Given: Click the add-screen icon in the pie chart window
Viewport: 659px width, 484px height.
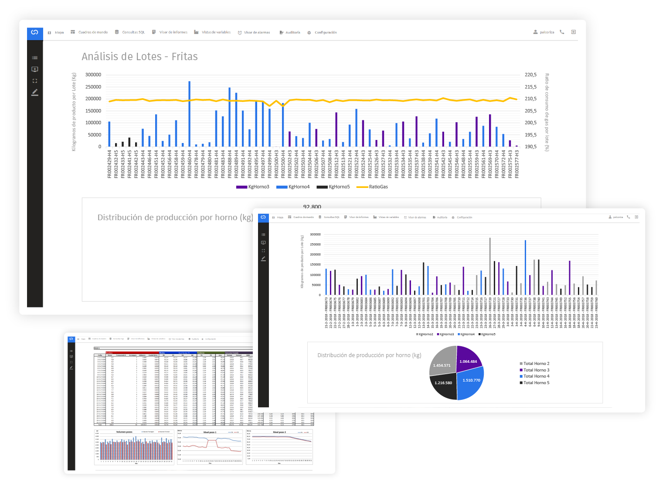Looking at the screenshot, I should (x=263, y=242).
